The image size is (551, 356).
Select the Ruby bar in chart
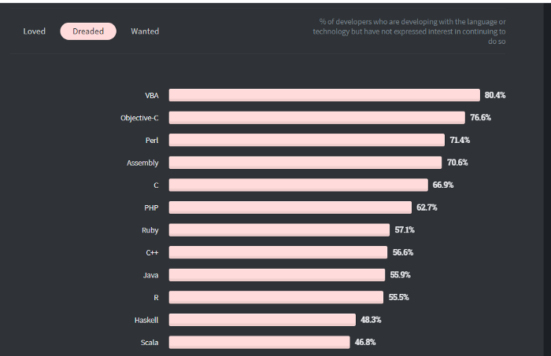(279, 229)
